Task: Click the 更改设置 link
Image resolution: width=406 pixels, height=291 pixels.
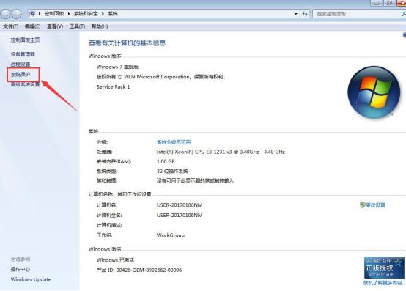Action: [375, 205]
